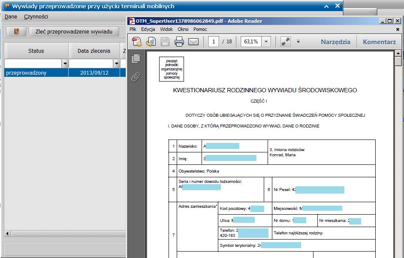Open the Widok menu

(x=166, y=29)
